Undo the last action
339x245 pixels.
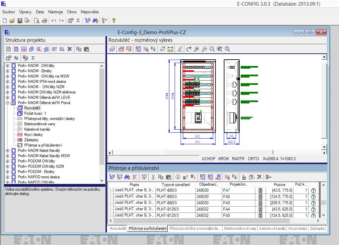tap(54, 21)
